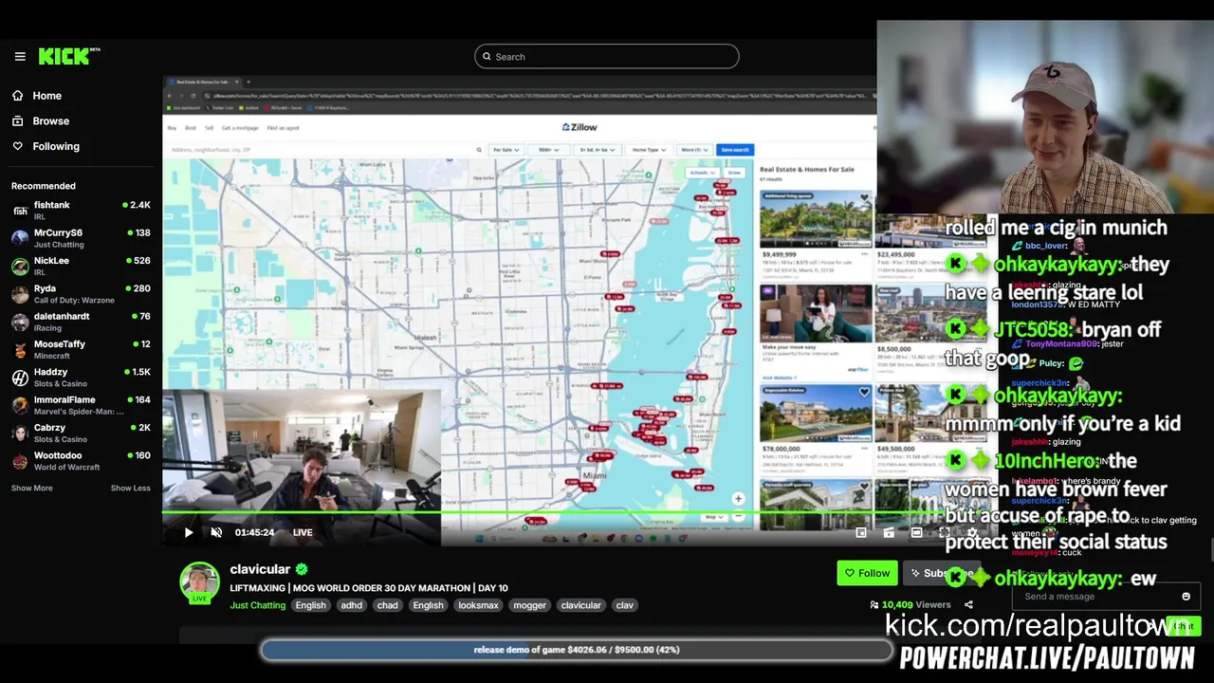Click the ImmoralFlame channel avatar
Viewport: 1214px width, 683px height.
pos(20,405)
